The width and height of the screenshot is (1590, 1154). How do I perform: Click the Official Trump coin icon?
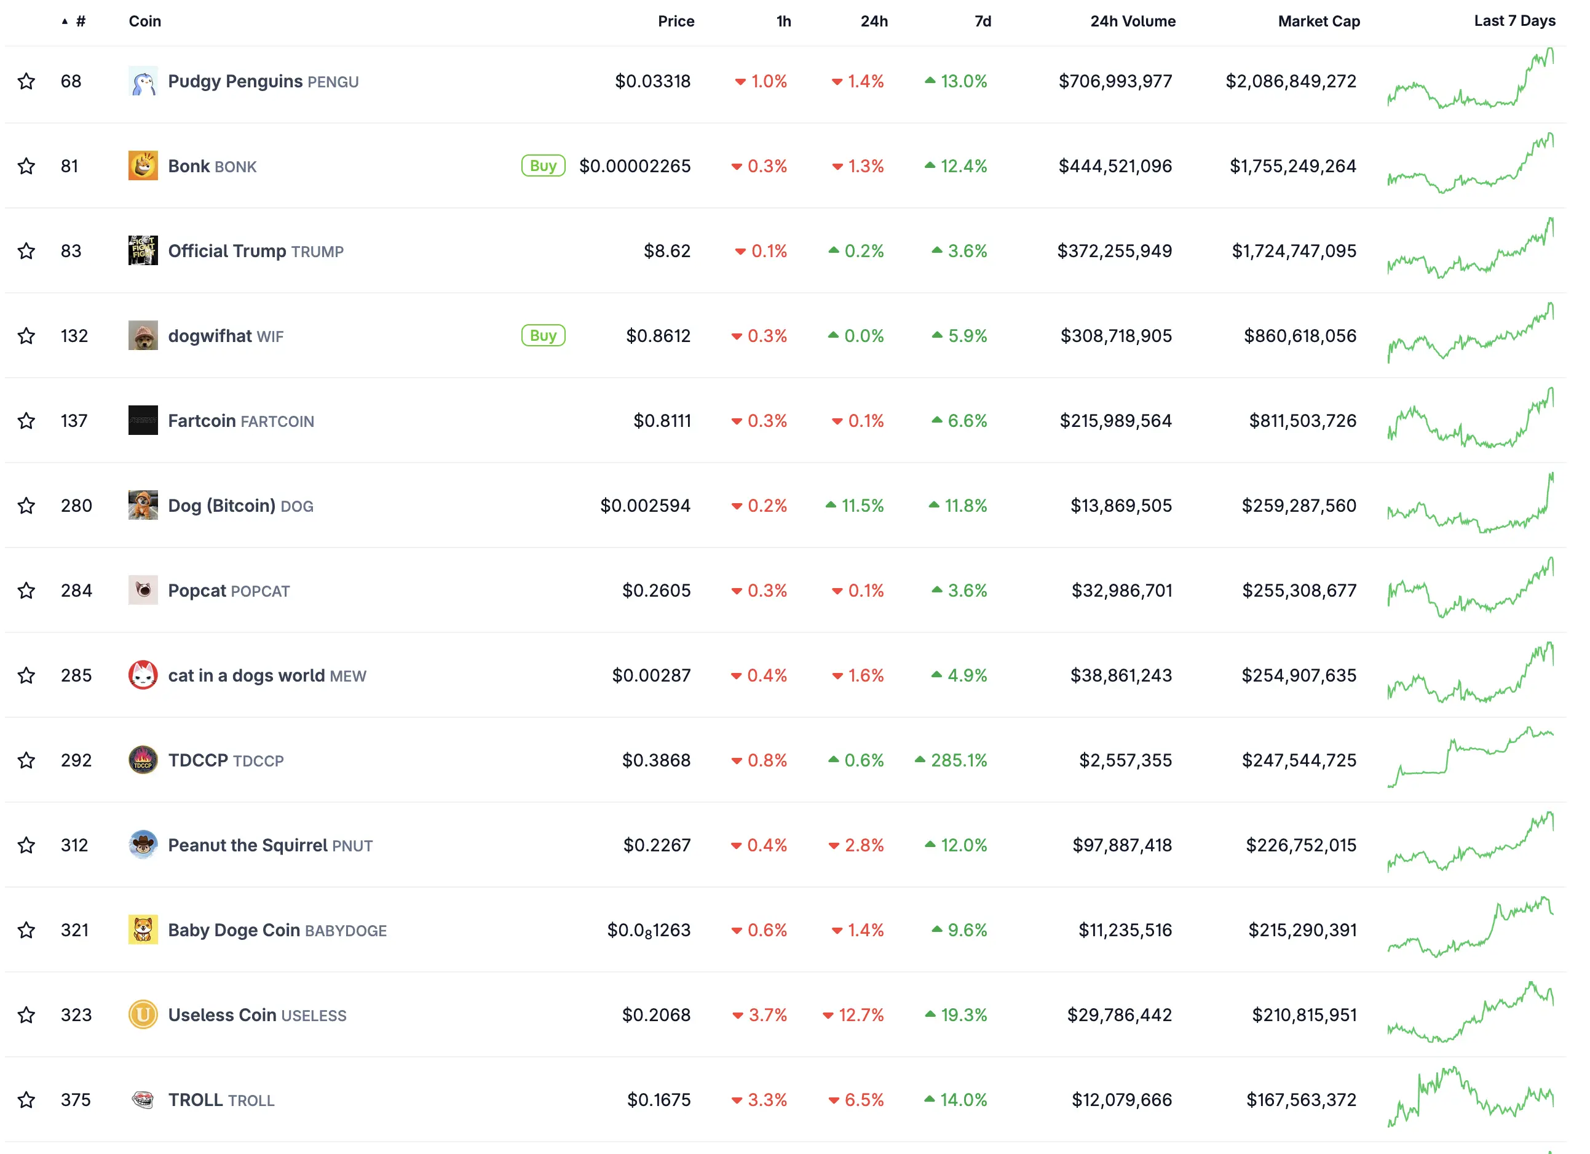pyautogui.click(x=143, y=250)
